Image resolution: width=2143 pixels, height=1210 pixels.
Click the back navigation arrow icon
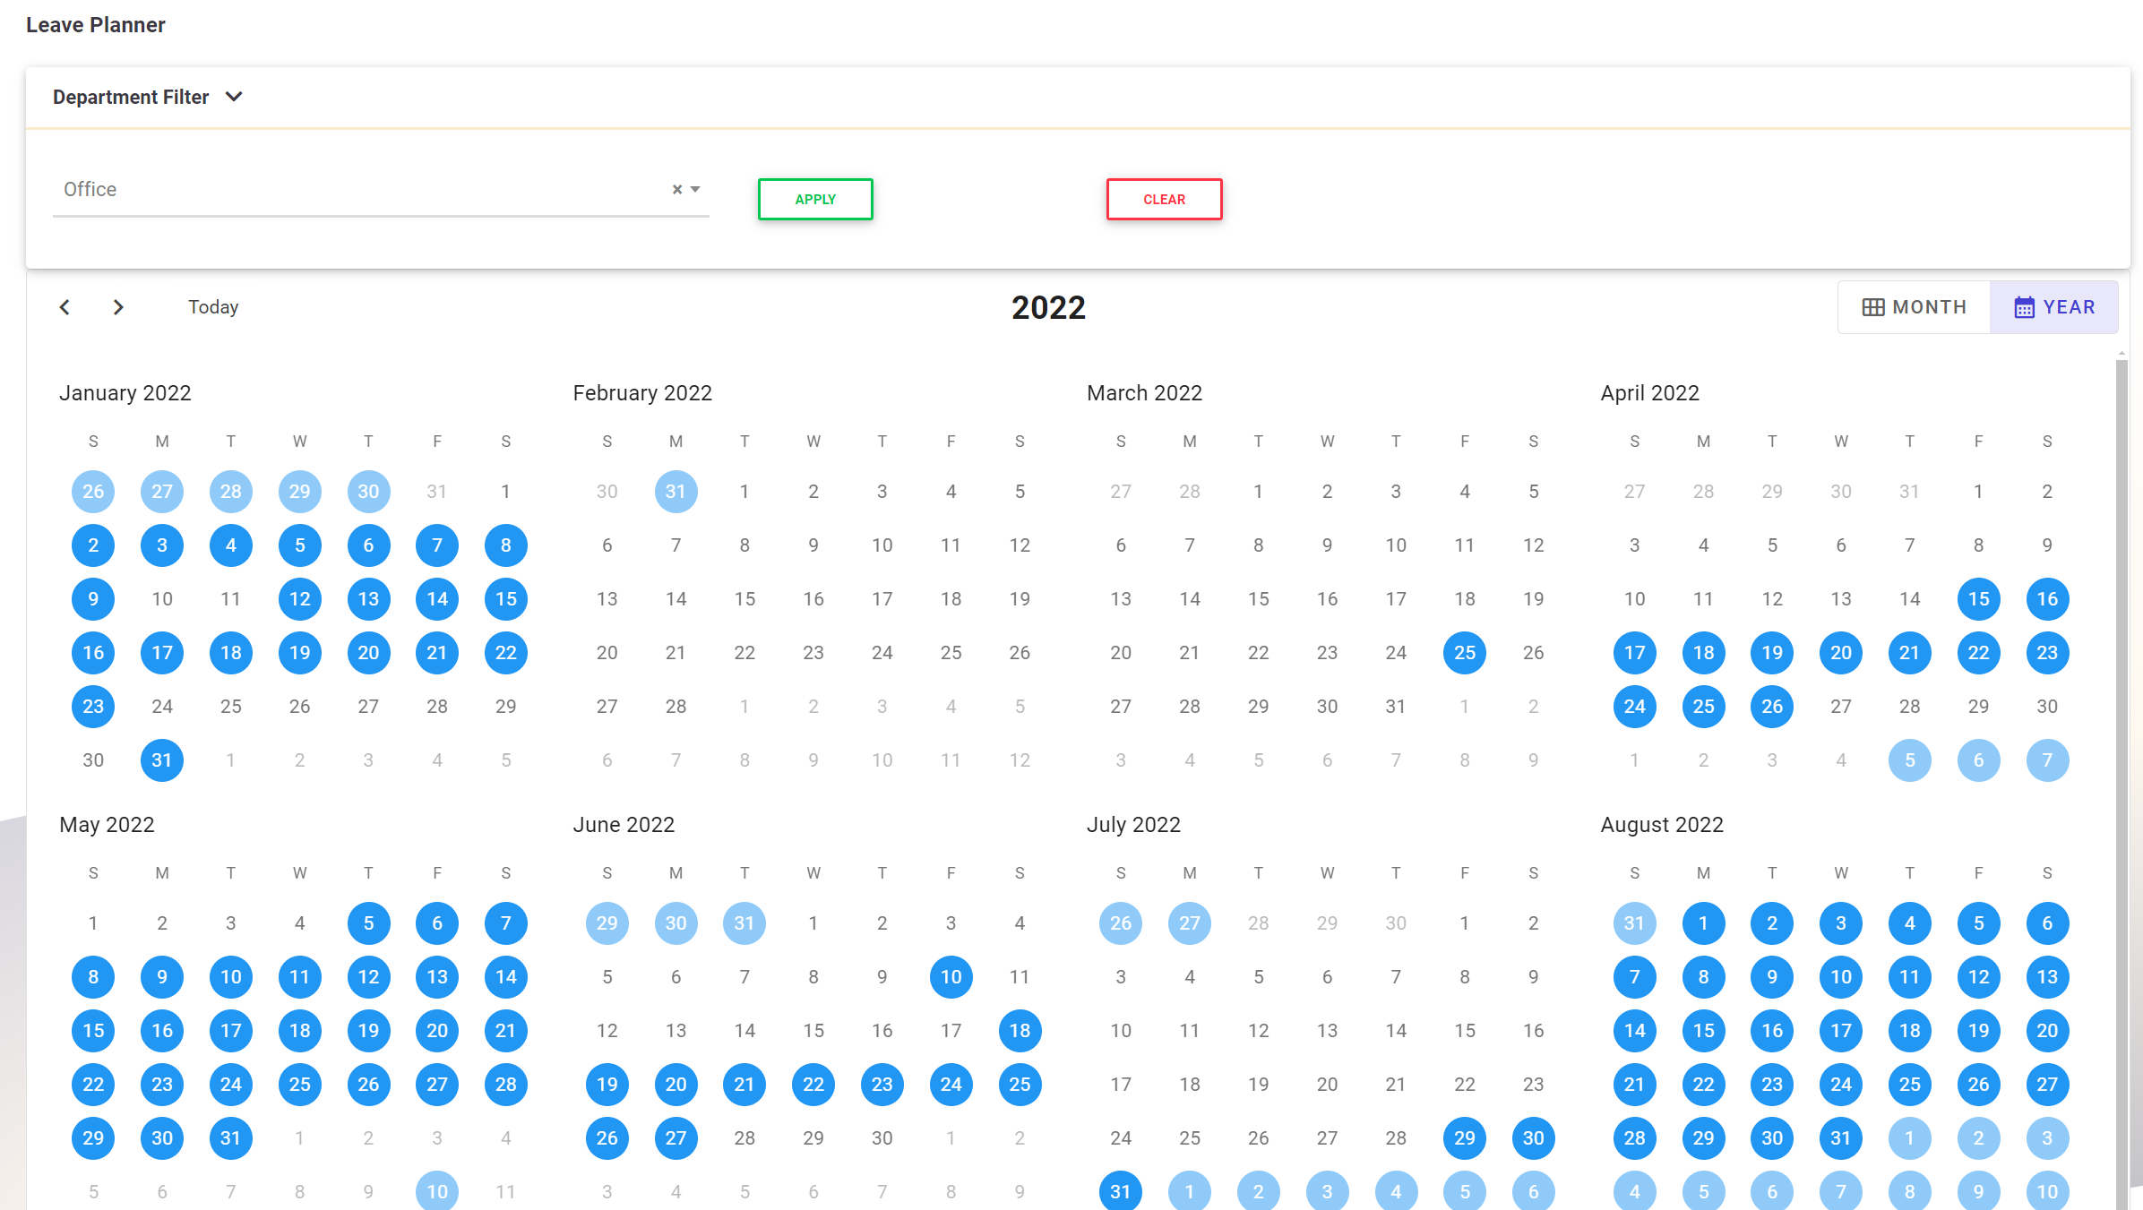(x=65, y=306)
